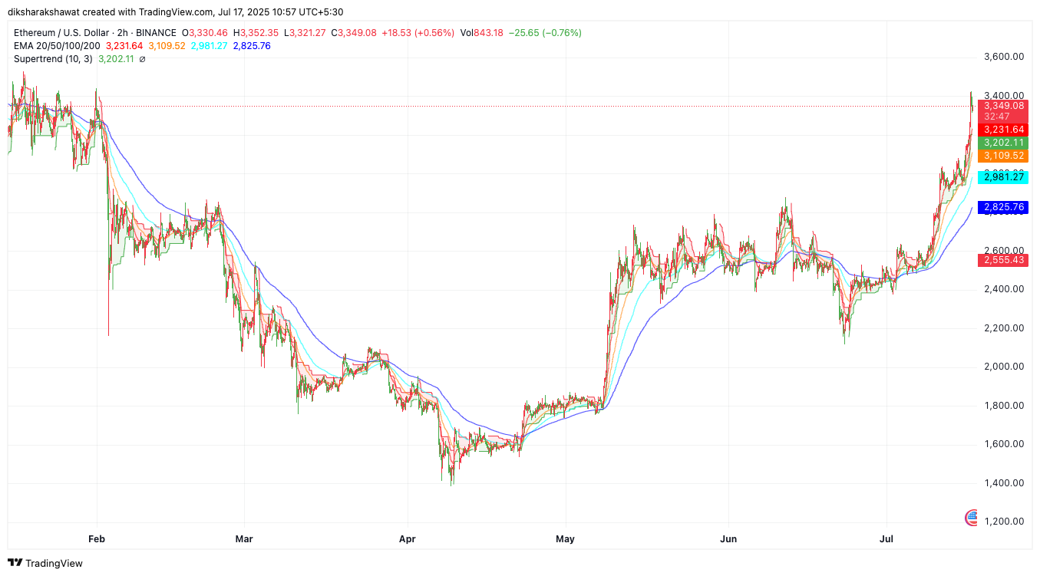Image resolution: width=1040 pixels, height=576 pixels.
Task: Click the orange 3,109.52 price axis tag
Action: (1005, 156)
